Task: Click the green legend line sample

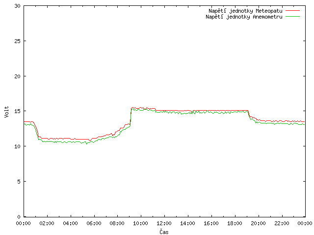Action: click(292, 16)
